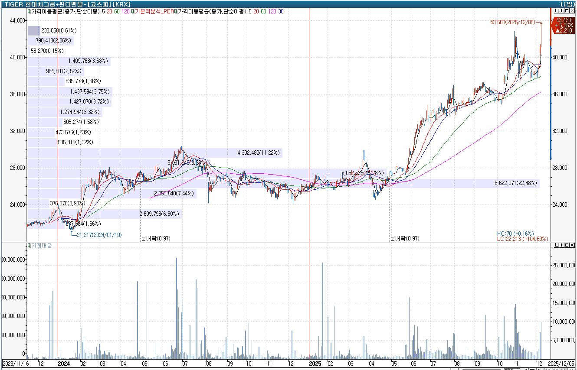
Task: Toggle the 거래대금 indicator marker in volume pane
Action: [29, 246]
